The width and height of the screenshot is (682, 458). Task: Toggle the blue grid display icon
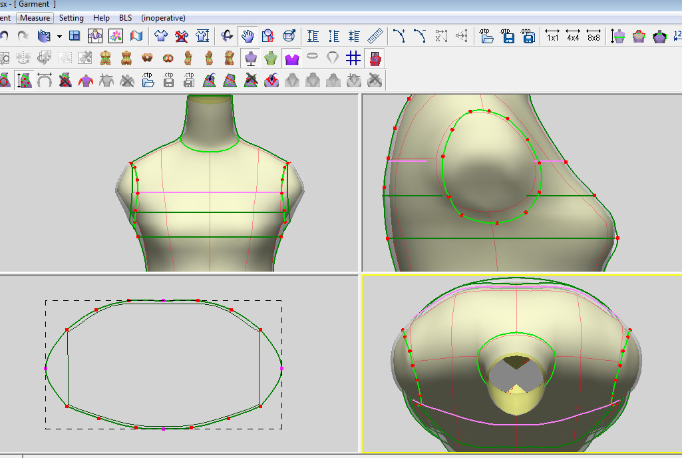pyautogui.click(x=353, y=59)
